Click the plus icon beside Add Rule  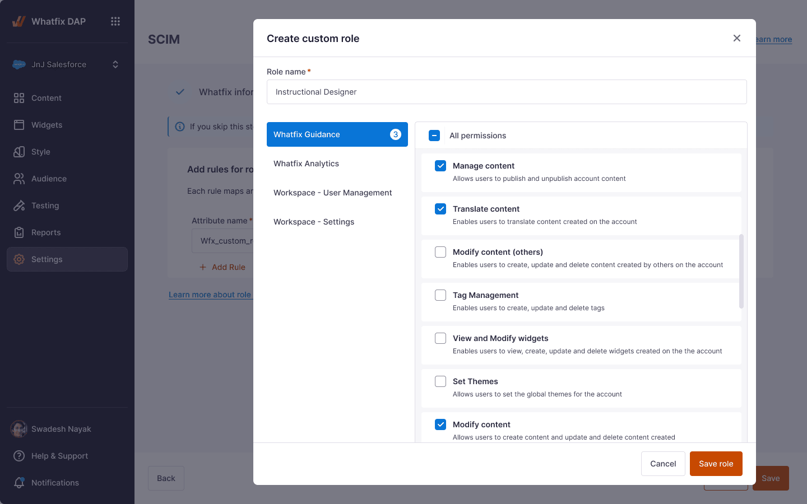[x=203, y=267]
